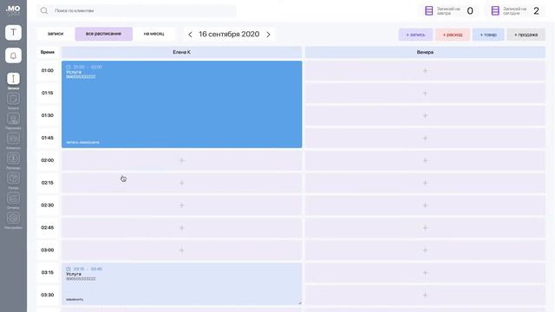Add a booking for Венера at 01:45
This screenshot has width=555, height=312.
coord(425,138)
